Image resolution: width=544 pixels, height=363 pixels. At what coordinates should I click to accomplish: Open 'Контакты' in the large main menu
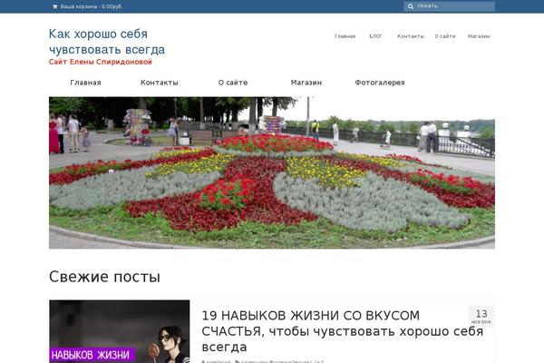coord(160,83)
